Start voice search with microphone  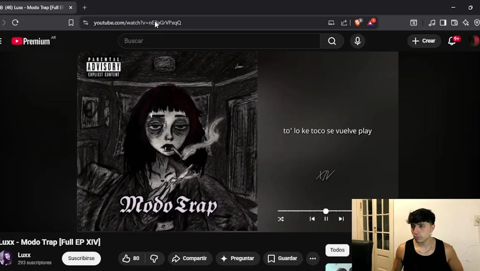coord(357,41)
